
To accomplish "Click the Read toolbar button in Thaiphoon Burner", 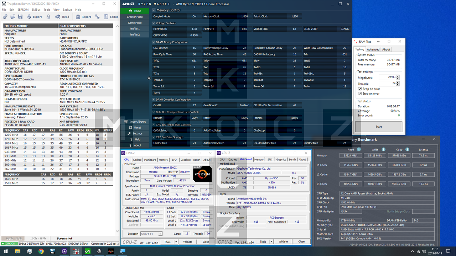I will pos(62,17).
